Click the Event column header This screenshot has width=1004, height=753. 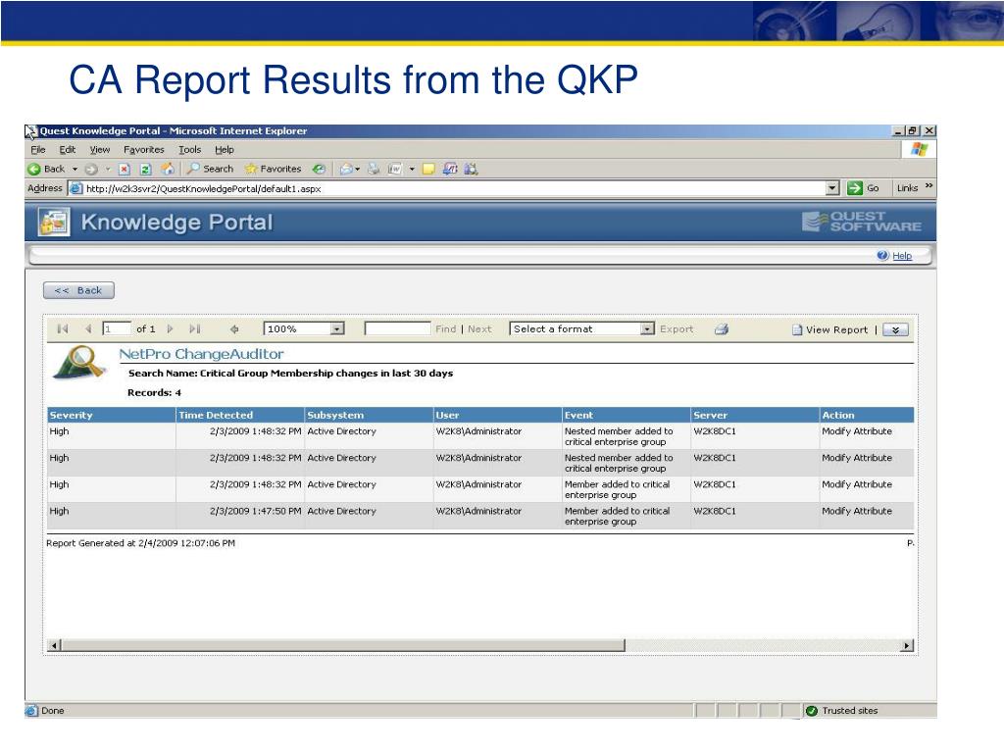point(627,415)
